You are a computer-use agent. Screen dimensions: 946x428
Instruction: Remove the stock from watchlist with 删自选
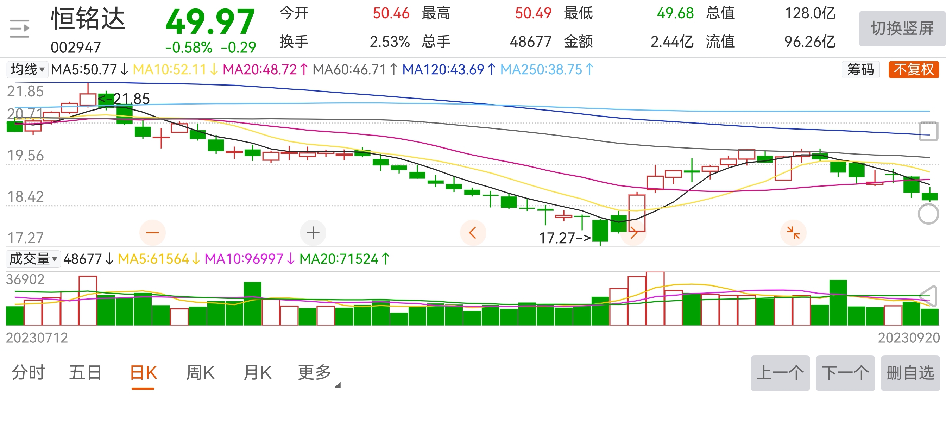point(910,373)
